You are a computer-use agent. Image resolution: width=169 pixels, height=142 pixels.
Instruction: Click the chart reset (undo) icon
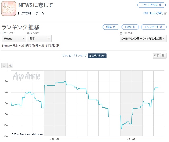coord(4,66)
